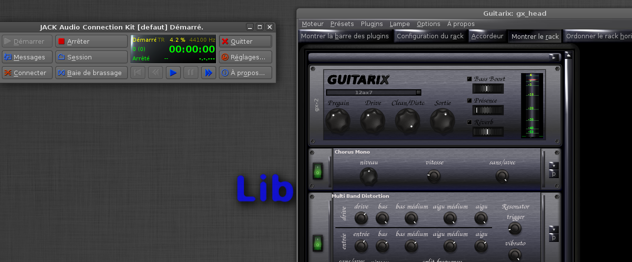Click the amp level meter
Viewport: 632px width, 262px height.
click(532, 105)
